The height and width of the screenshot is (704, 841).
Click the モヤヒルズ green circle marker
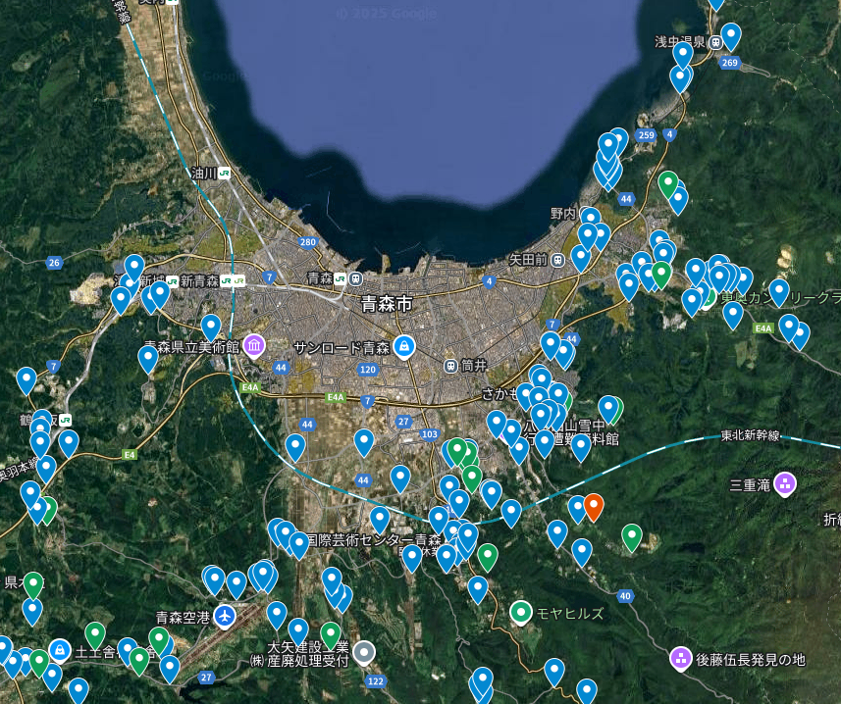(521, 613)
